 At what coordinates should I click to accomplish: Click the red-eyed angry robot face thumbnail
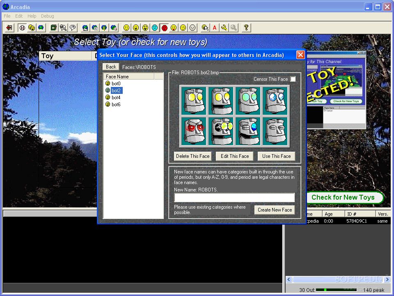coord(193,131)
